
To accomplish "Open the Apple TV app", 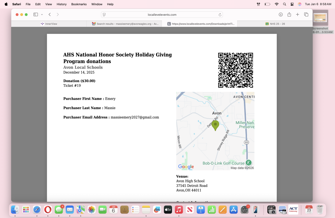I will coord(168,210).
